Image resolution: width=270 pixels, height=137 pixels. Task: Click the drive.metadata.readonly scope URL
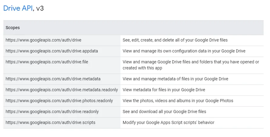62,90
